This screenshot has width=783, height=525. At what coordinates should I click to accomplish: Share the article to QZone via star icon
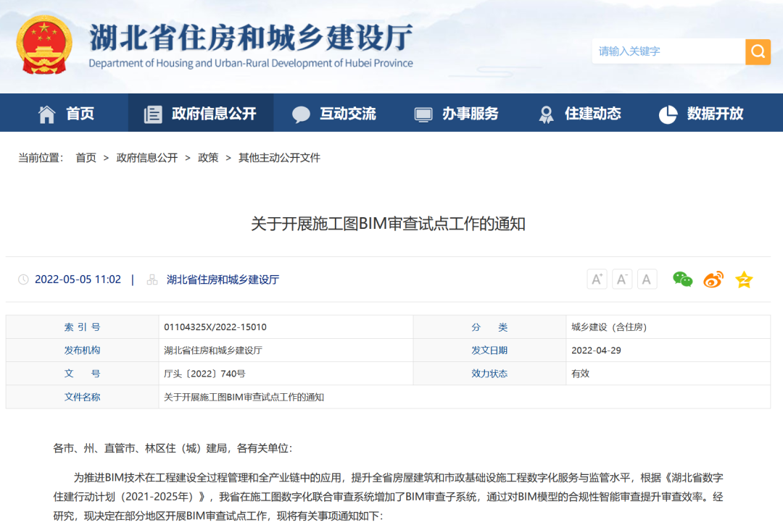point(744,279)
